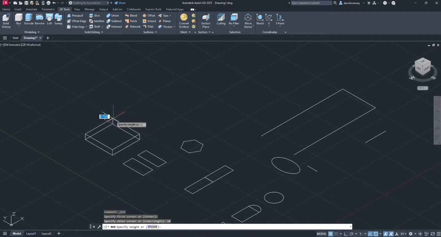The width and height of the screenshot is (441, 237).
Task: Click the surface Offset tool
Action: 149,15
